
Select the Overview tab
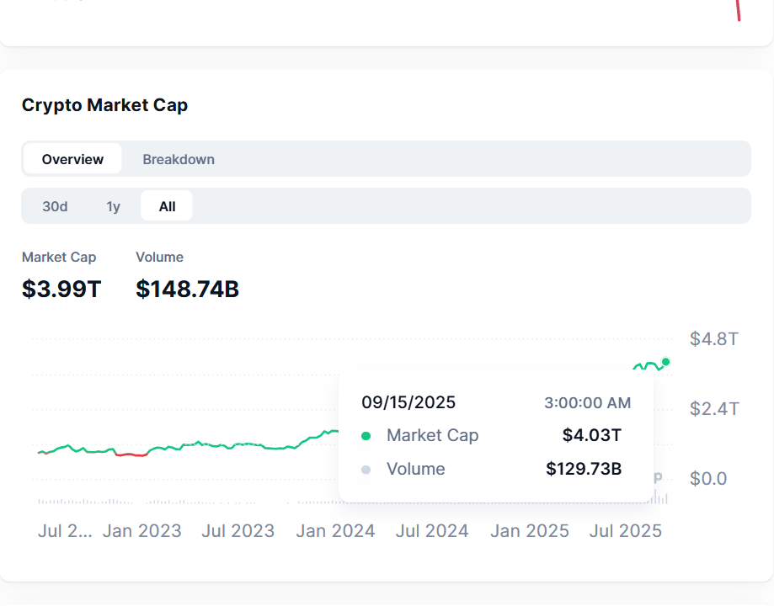(x=72, y=159)
